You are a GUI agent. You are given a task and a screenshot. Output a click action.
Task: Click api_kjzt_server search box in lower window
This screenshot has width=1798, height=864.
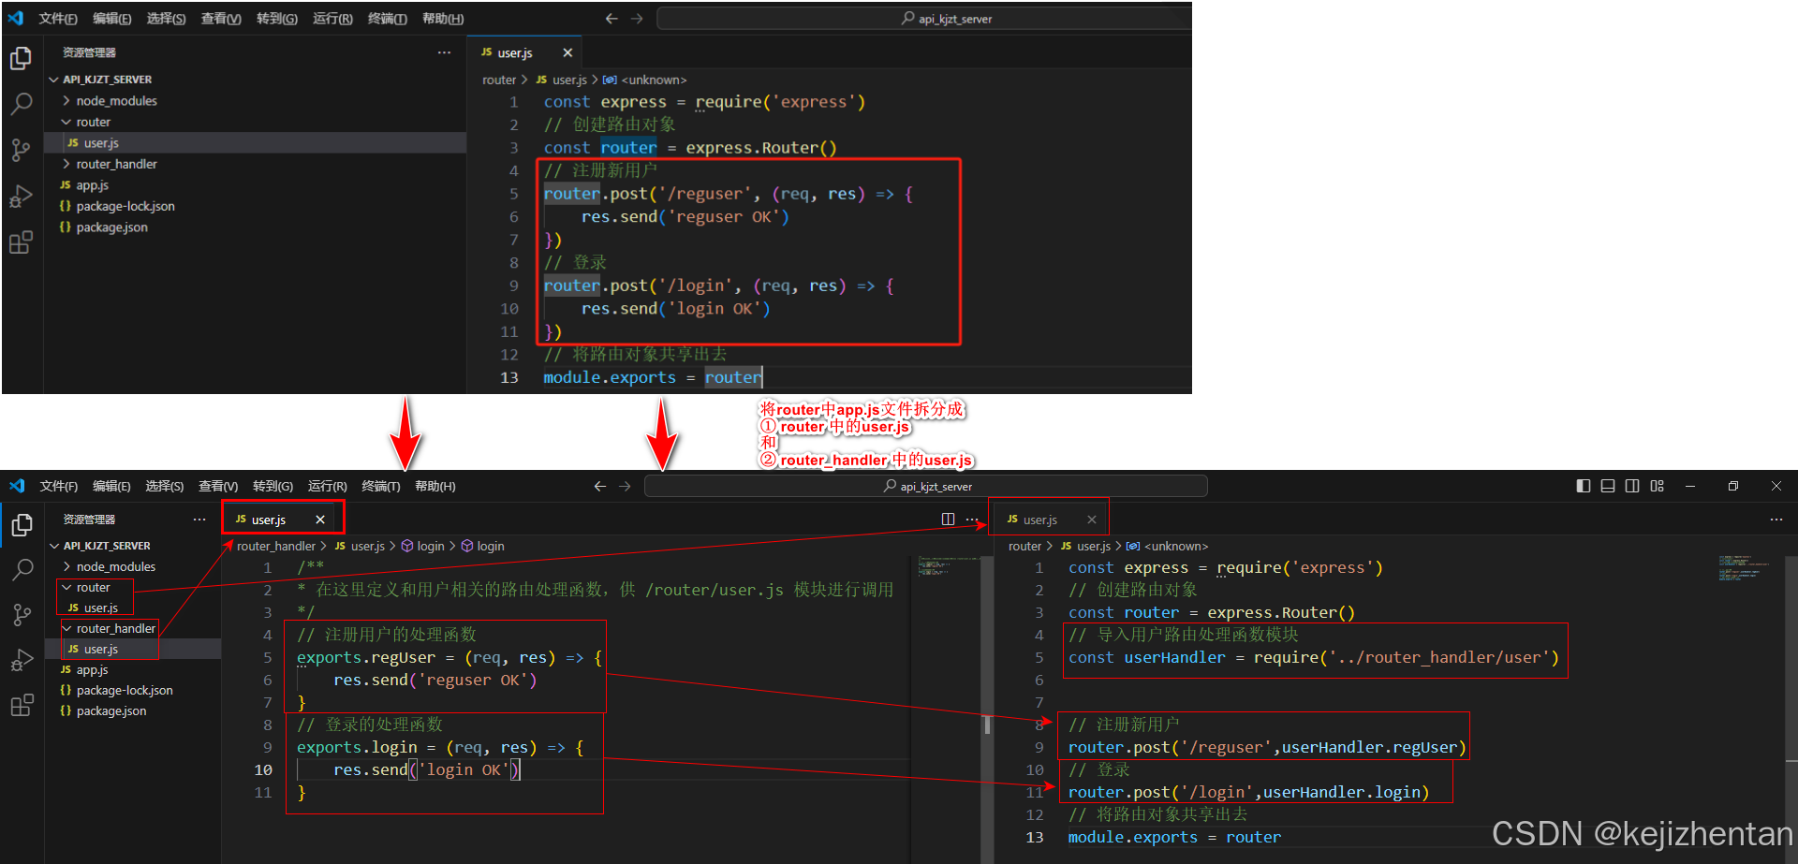(x=926, y=486)
